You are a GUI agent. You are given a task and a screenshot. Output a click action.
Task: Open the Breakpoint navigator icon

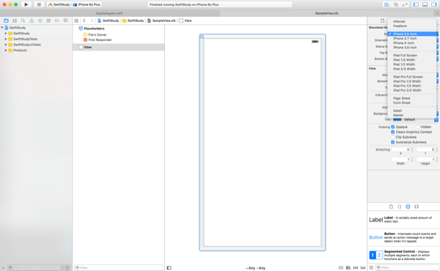(57, 21)
